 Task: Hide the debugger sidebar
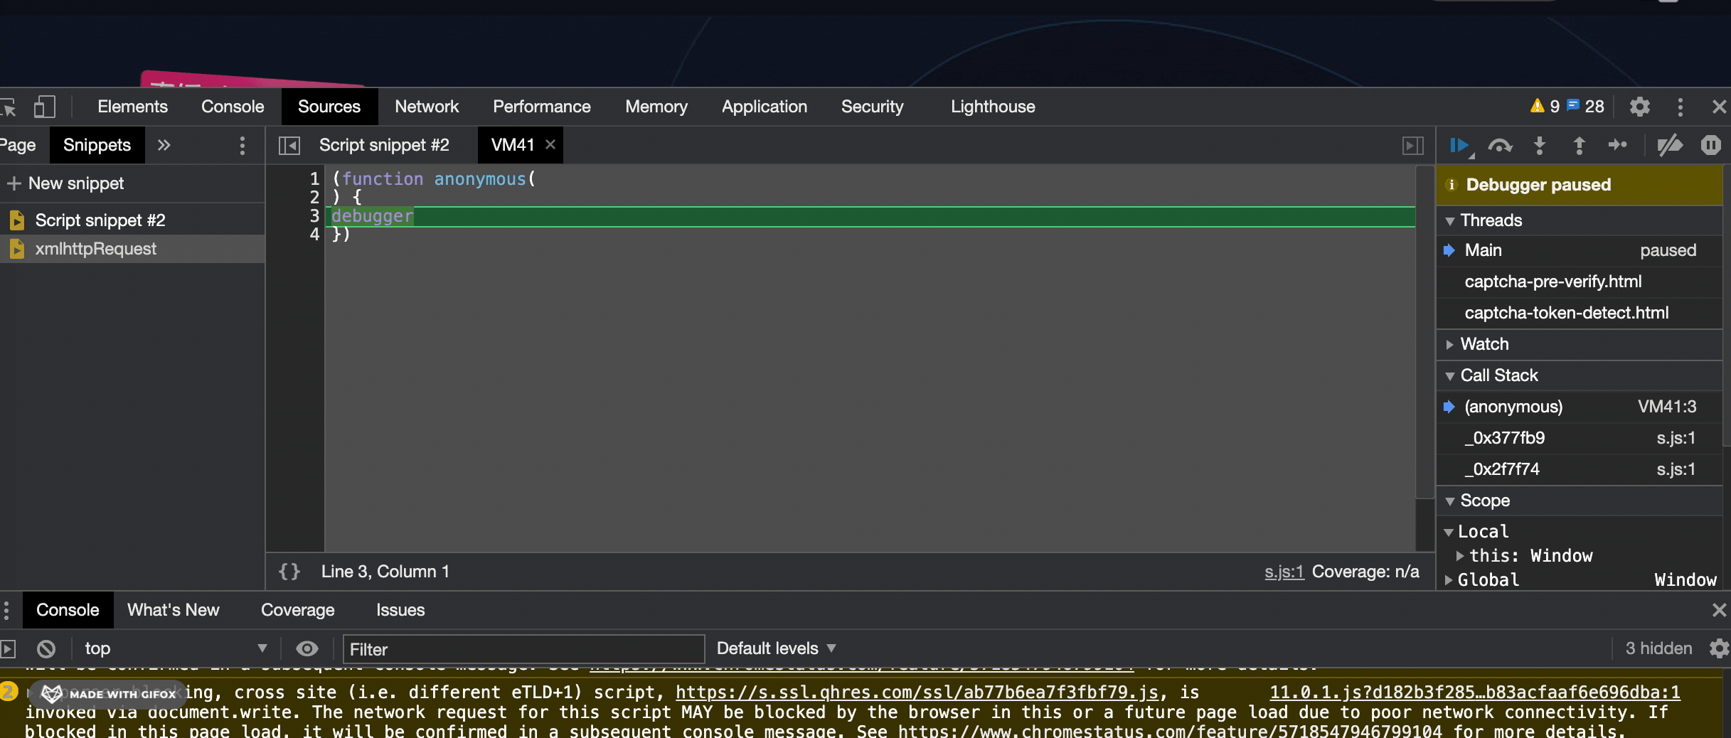pyautogui.click(x=1412, y=146)
